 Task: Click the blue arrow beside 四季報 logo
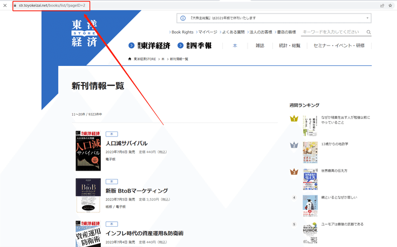pyautogui.click(x=180, y=46)
